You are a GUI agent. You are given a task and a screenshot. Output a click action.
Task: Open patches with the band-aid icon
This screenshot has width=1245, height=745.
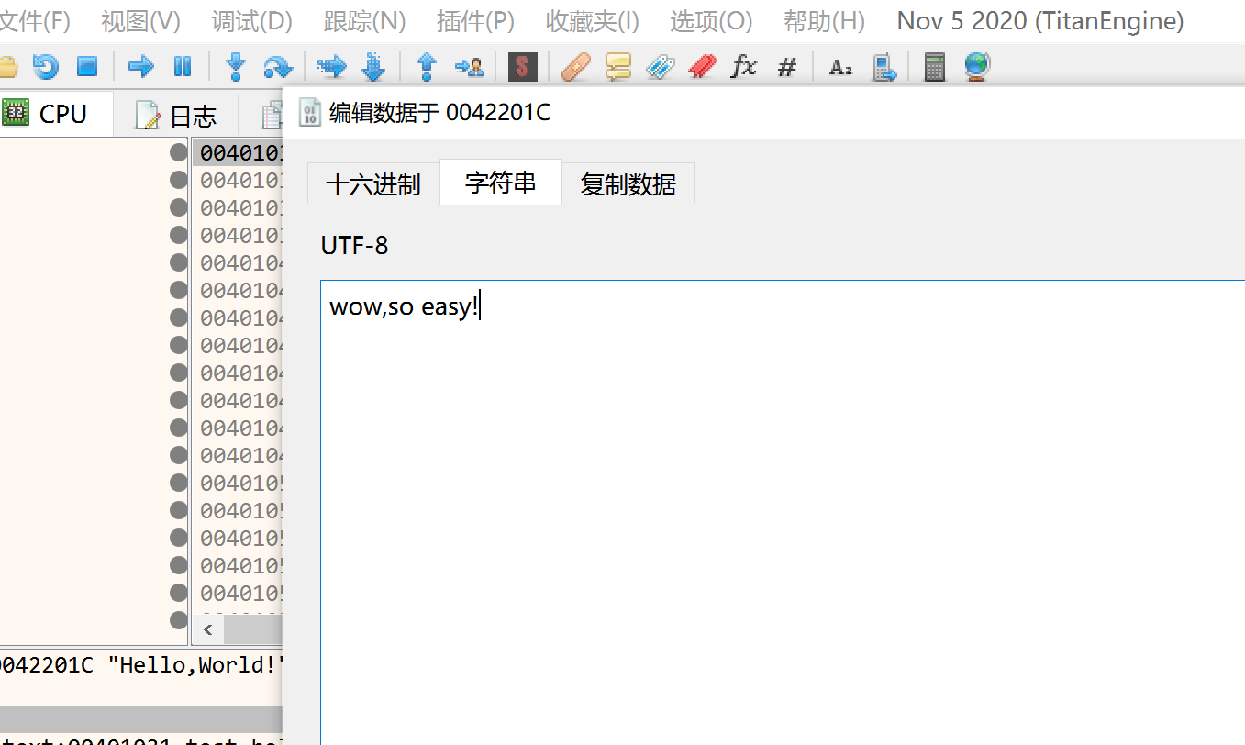click(575, 66)
